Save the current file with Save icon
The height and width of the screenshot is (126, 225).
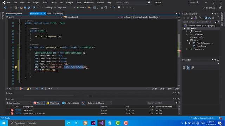tap(25, 8)
